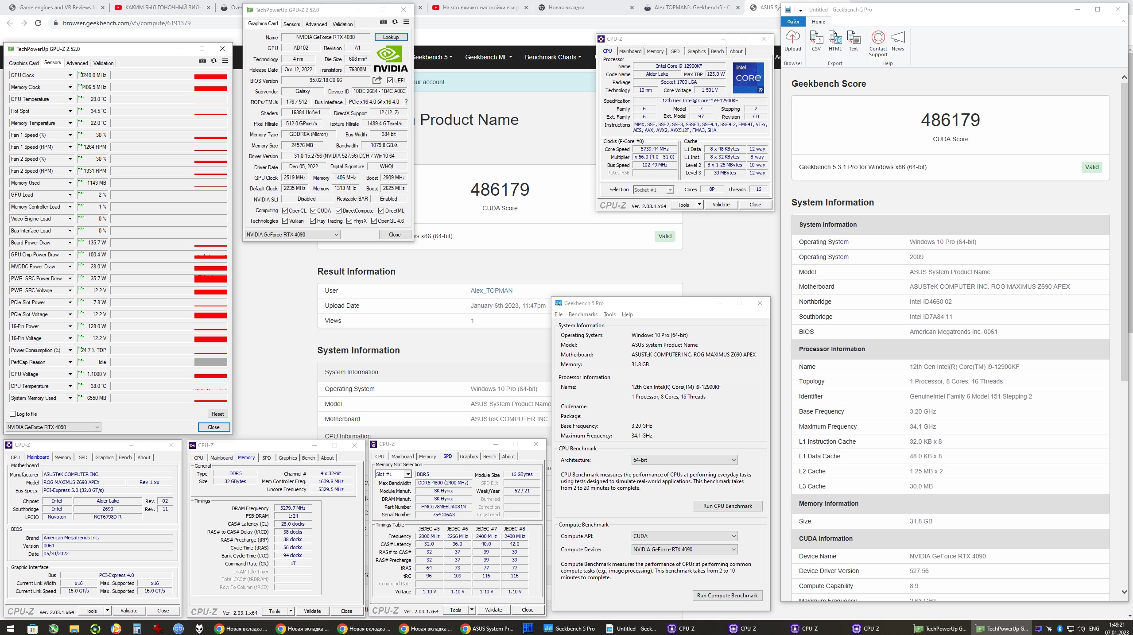This screenshot has height=635, width=1133.
Task: Open Bench tab in CPU-Z processor window
Action: tap(717, 51)
